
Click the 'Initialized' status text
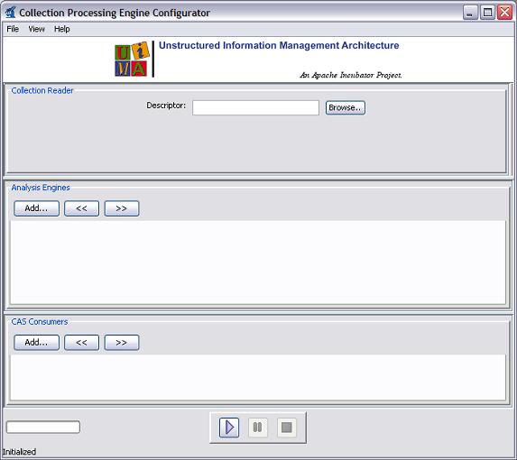click(x=19, y=452)
